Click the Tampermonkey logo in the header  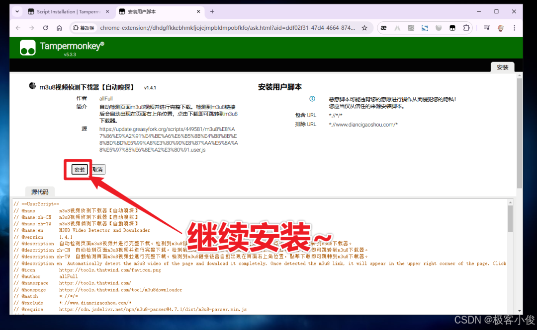pos(28,48)
